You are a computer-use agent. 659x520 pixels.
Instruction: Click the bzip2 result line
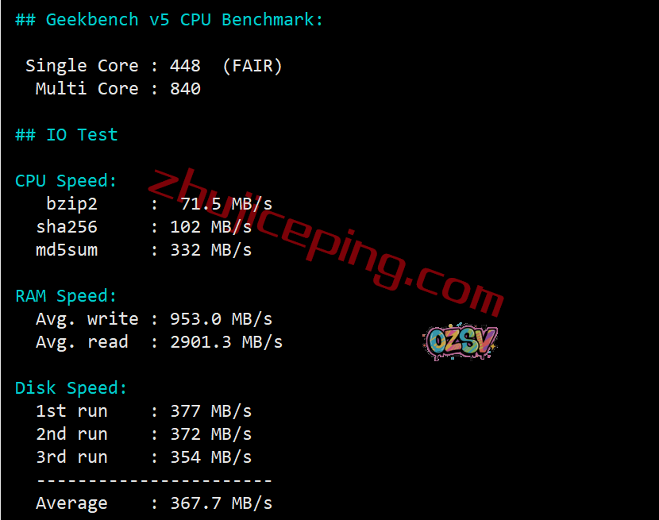click(x=159, y=204)
